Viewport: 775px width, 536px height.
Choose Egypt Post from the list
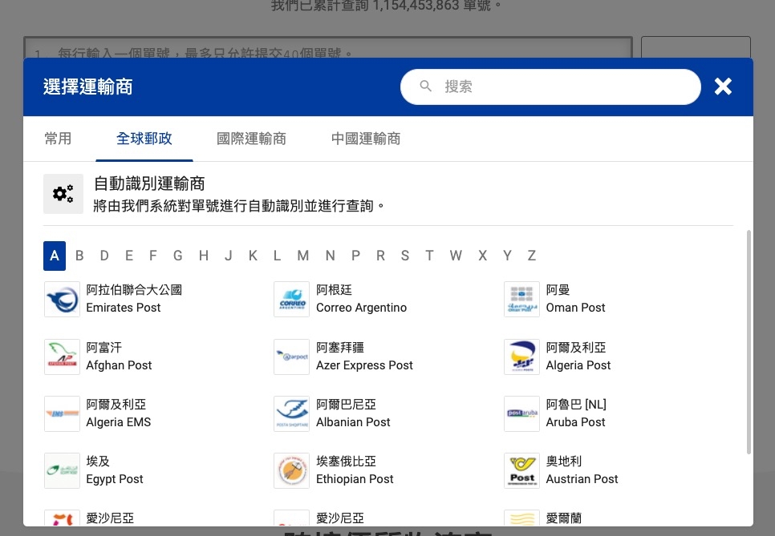pyautogui.click(x=114, y=471)
